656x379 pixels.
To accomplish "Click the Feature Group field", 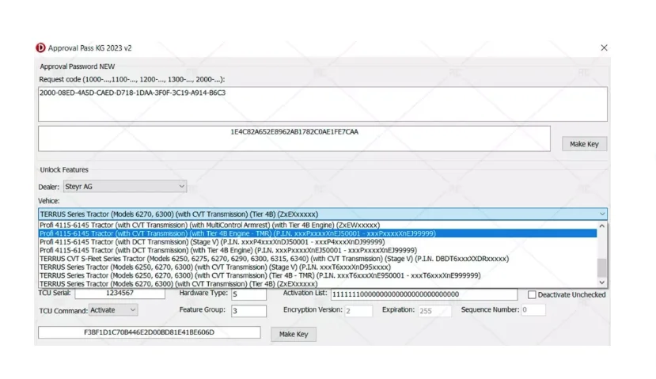I will pos(248,311).
